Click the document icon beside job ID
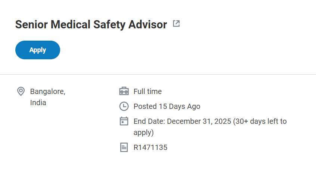316x179 pixels. point(124,147)
